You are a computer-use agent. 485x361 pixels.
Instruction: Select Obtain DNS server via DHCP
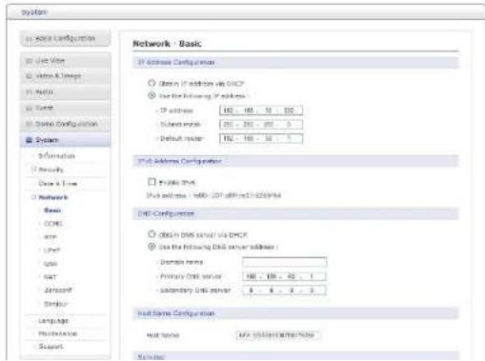152,234
